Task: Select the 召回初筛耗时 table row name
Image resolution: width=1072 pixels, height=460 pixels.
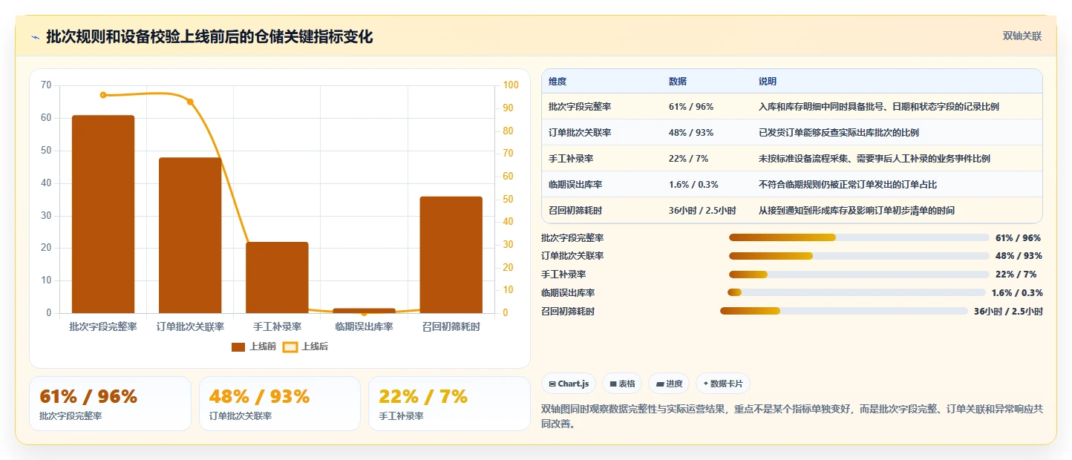Action: point(575,211)
